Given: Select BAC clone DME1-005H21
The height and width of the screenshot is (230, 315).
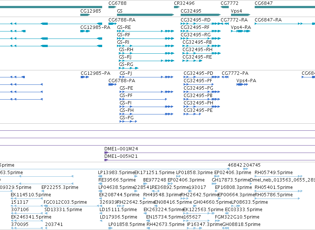Looking at the screenshot, I should coord(121,156).
